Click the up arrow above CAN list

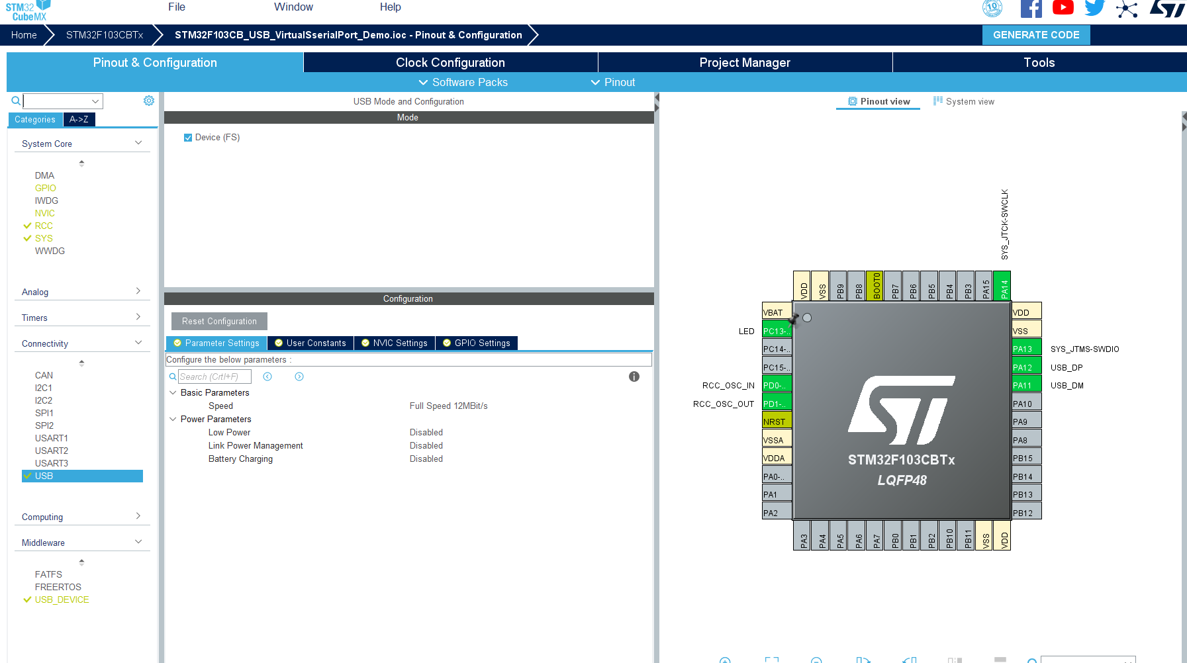(81, 363)
